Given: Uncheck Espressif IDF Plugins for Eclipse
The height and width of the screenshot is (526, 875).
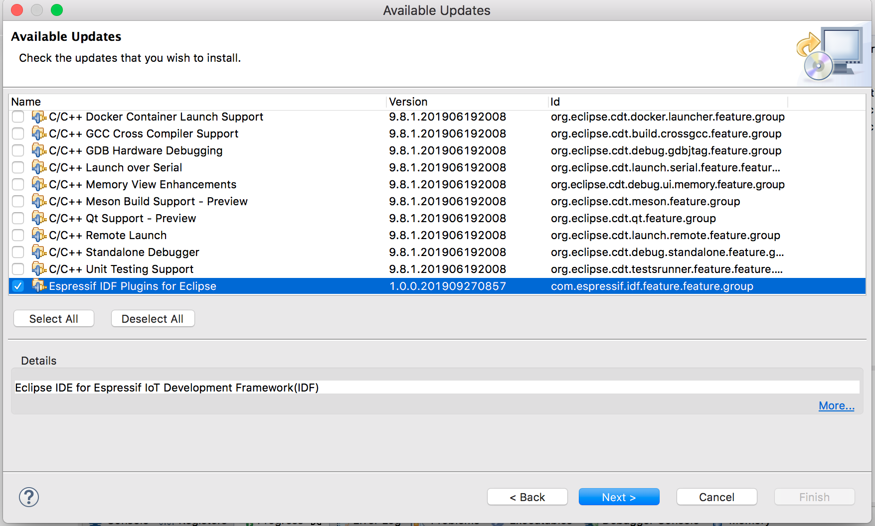Looking at the screenshot, I should (17, 286).
